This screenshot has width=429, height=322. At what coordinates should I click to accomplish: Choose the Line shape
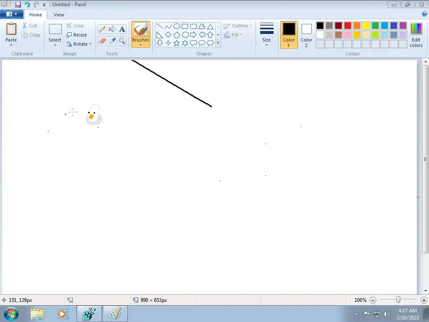pyautogui.click(x=160, y=26)
